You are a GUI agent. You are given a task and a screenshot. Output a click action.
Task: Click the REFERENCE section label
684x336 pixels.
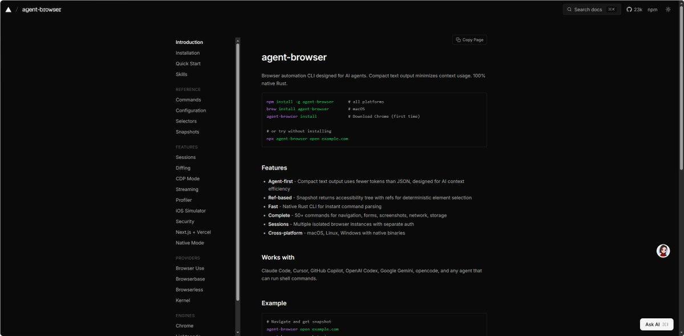pos(188,89)
